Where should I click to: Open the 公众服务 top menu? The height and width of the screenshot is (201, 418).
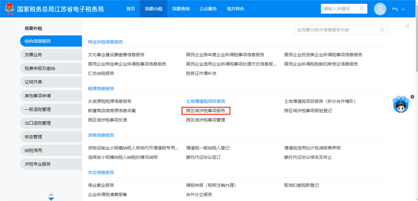208,9
